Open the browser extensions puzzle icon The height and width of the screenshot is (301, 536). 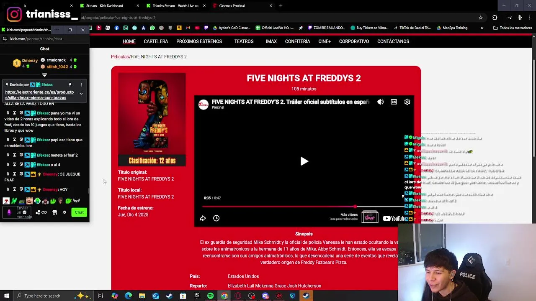point(495,18)
